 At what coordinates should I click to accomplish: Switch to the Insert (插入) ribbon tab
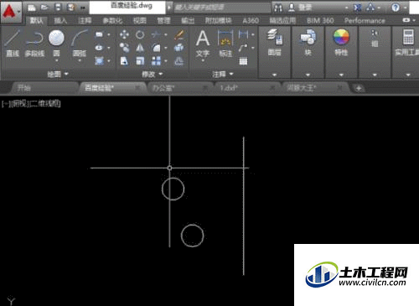(60, 20)
